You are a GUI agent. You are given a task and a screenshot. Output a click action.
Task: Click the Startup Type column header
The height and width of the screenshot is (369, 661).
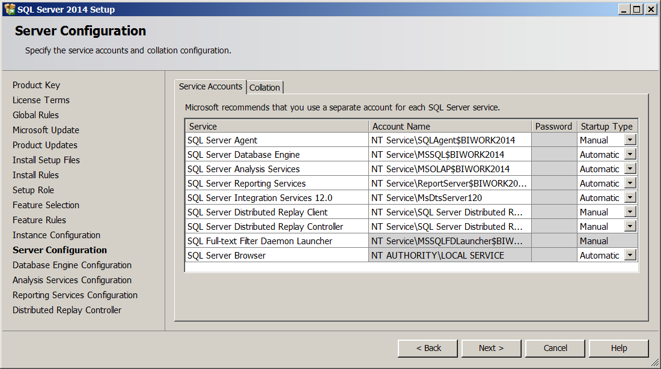pos(606,127)
